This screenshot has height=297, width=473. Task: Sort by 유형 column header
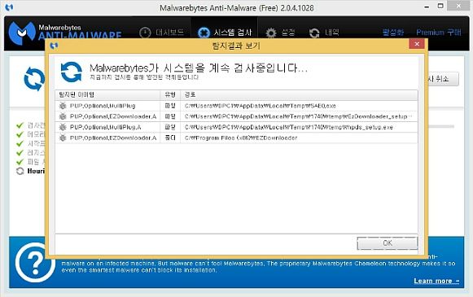coord(170,94)
